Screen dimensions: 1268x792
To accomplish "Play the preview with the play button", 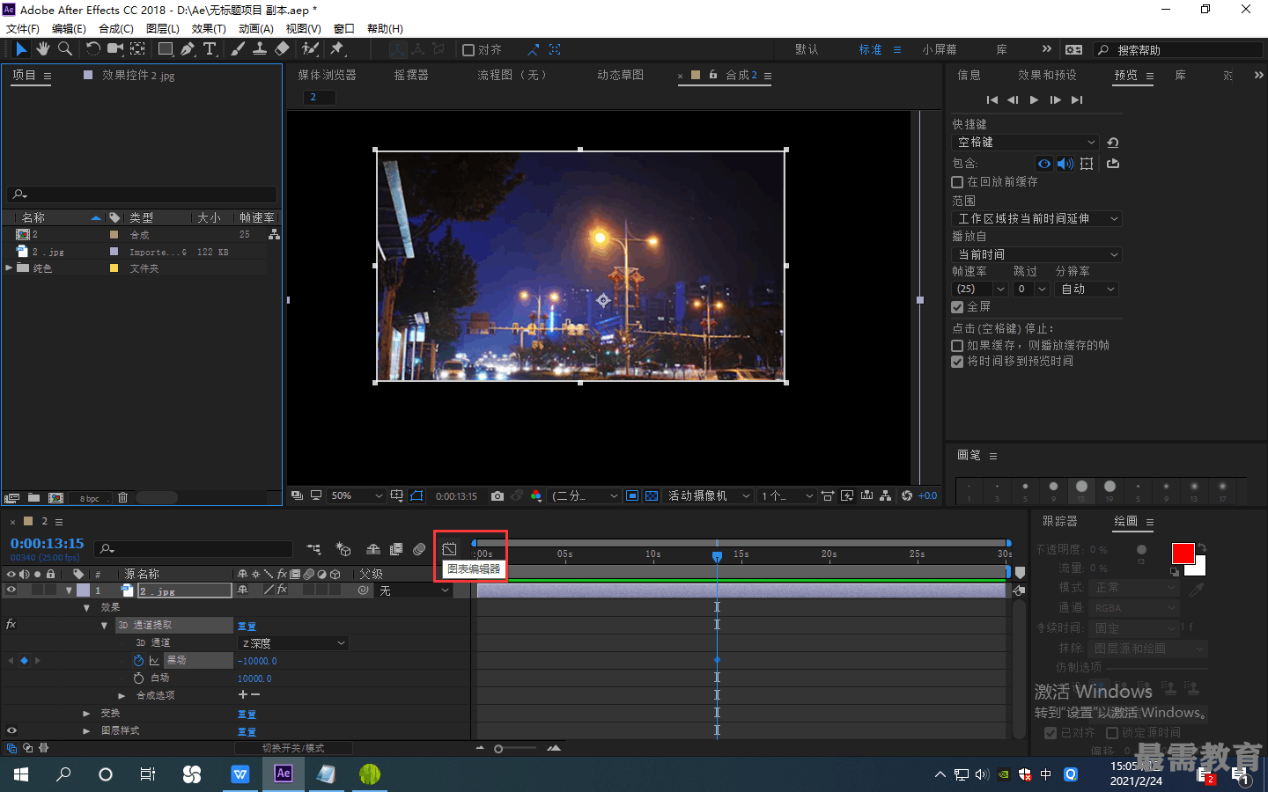I will click(1034, 100).
